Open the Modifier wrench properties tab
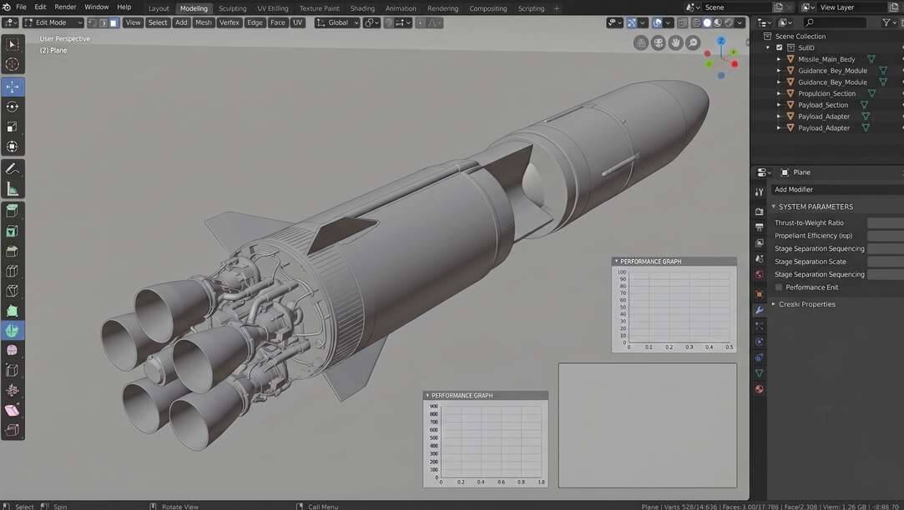The width and height of the screenshot is (904, 510). click(x=760, y=310)
